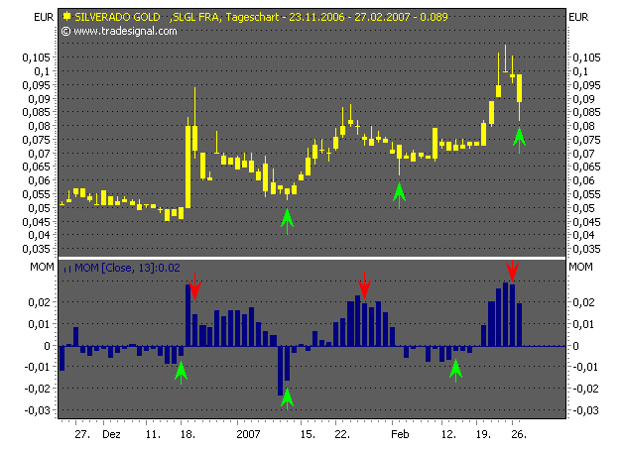
Task: Click the 0,01 value on the left MOM axis
Action: point(39,324)
